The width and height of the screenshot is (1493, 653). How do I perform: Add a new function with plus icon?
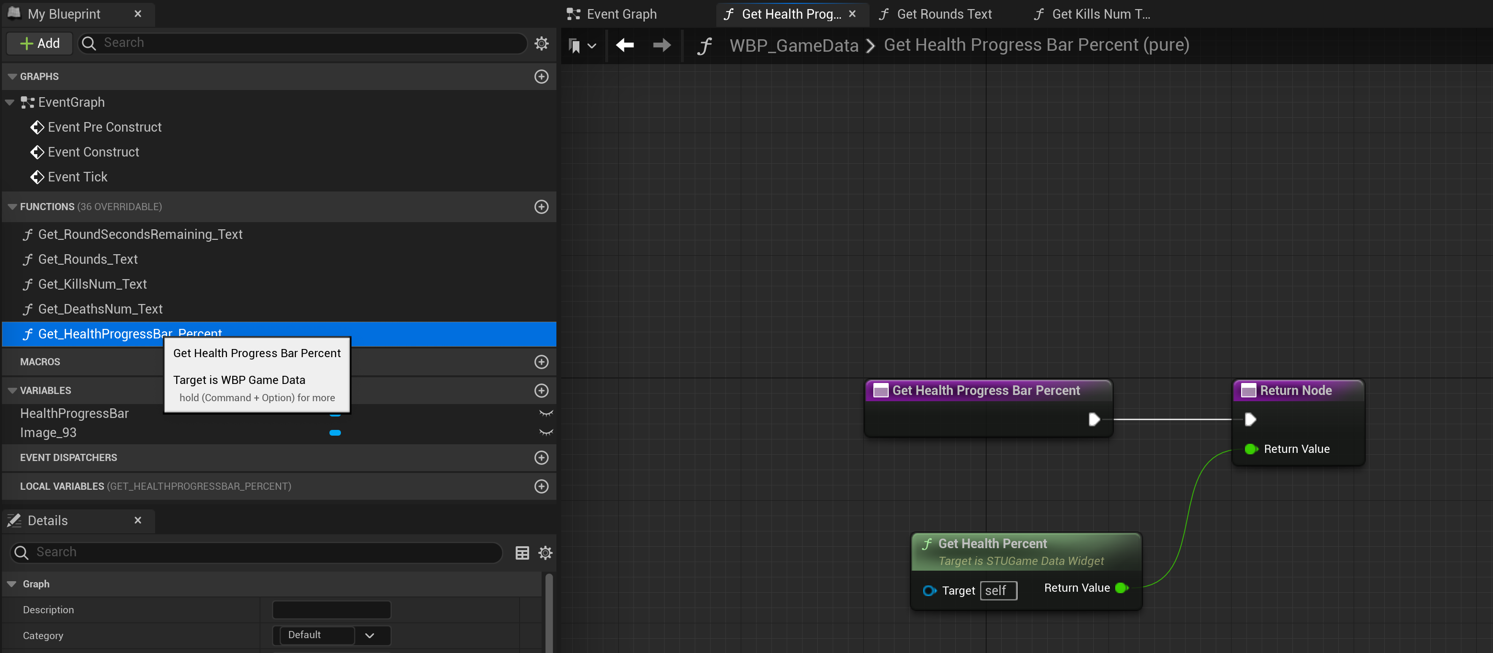pyautogui.click(x=542, y=207)
